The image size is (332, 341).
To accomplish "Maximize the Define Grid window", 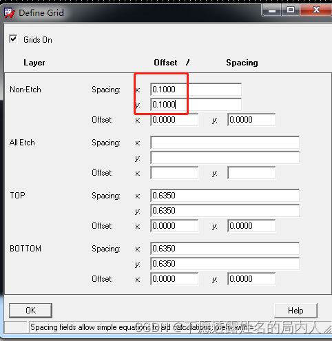I will point(291,10).
